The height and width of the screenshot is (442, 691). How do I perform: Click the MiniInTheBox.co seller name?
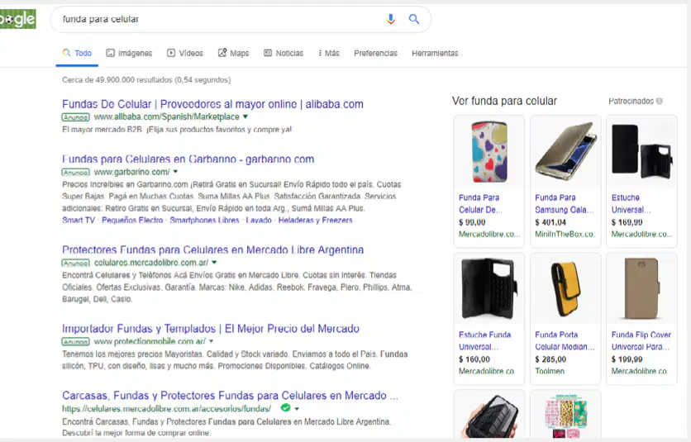click(565, 235)
